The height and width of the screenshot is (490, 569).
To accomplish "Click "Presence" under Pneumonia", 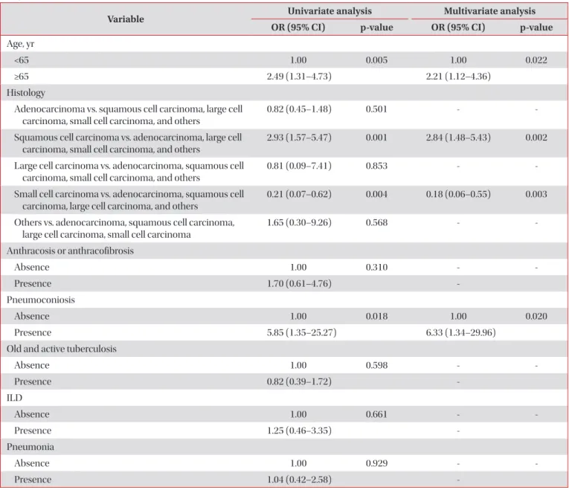I will pyautogui.click(x=33, y=480).
